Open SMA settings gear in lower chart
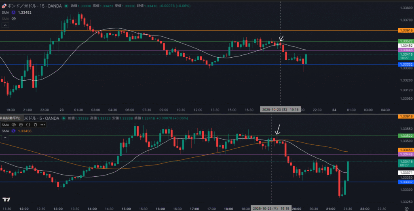This screenshot has height=211, width=414. tap(21, 125)
